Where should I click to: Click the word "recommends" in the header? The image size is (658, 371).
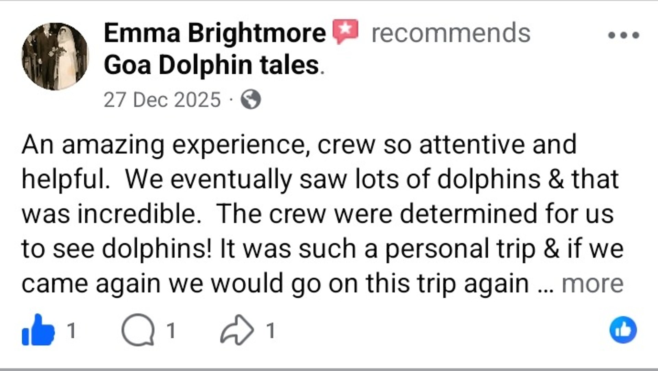451,33
